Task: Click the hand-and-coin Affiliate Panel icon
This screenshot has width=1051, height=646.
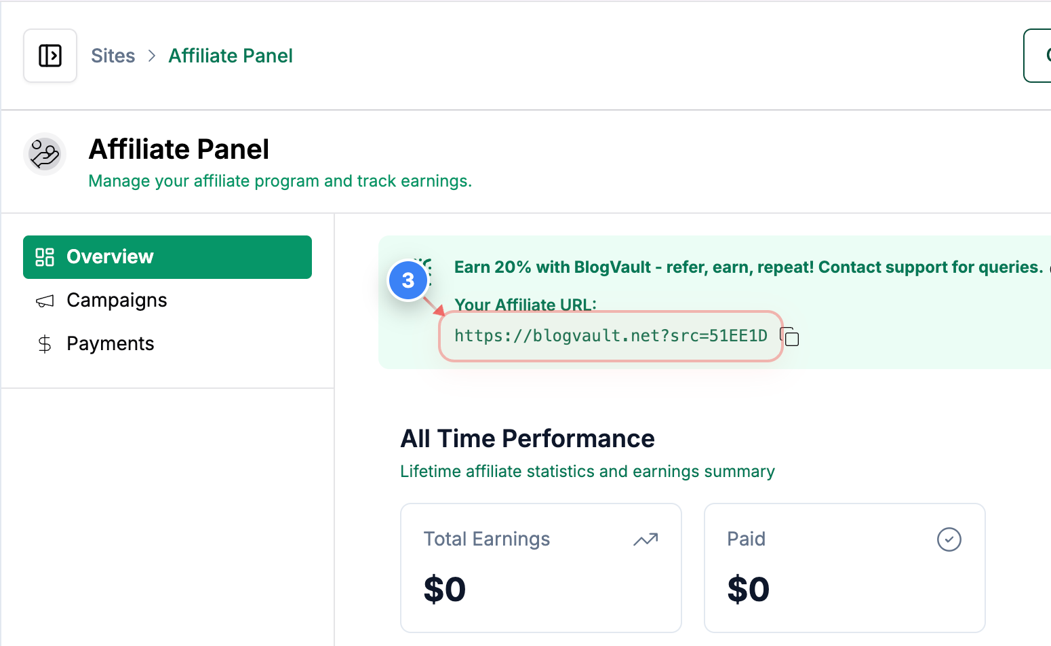Action: (x=45, y=154)
